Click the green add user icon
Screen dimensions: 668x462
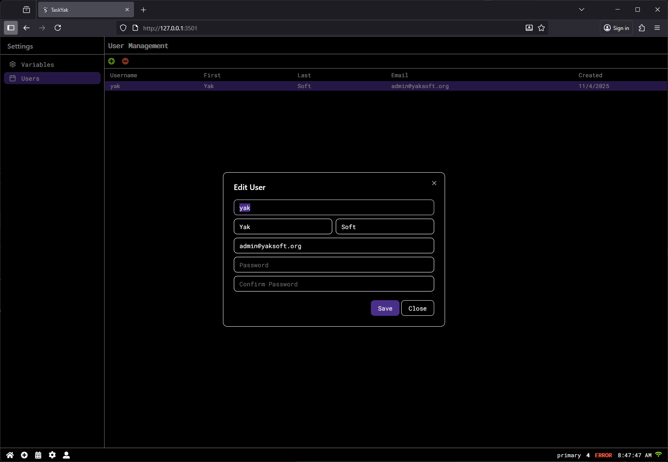click(111, 61)
